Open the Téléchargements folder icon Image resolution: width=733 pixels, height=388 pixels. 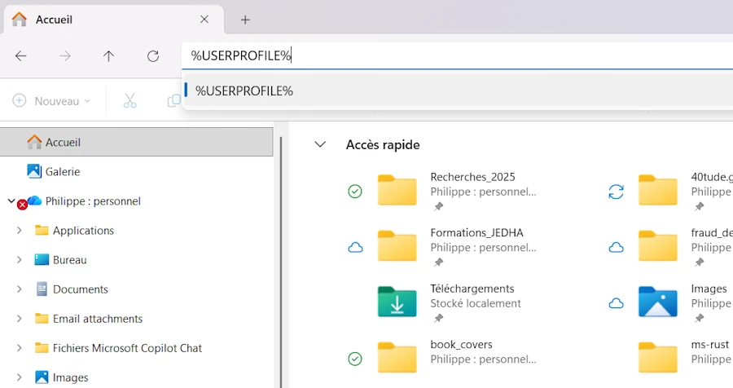[x=397, y=302]
